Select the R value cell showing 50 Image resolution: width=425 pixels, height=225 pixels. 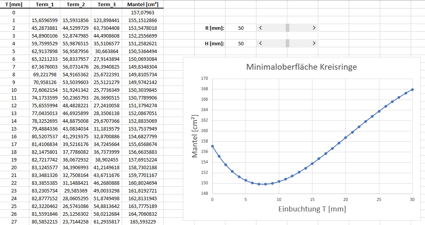pos(241,28)
